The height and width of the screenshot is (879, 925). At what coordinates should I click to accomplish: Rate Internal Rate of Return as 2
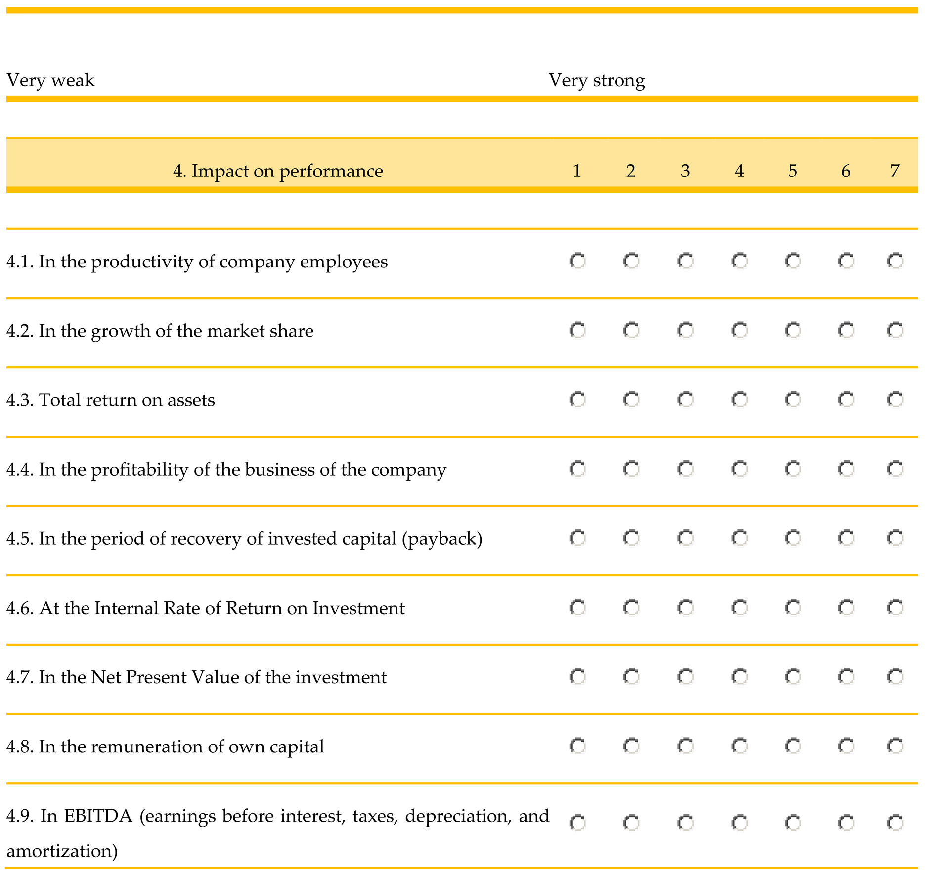click(x=631, y=607)
